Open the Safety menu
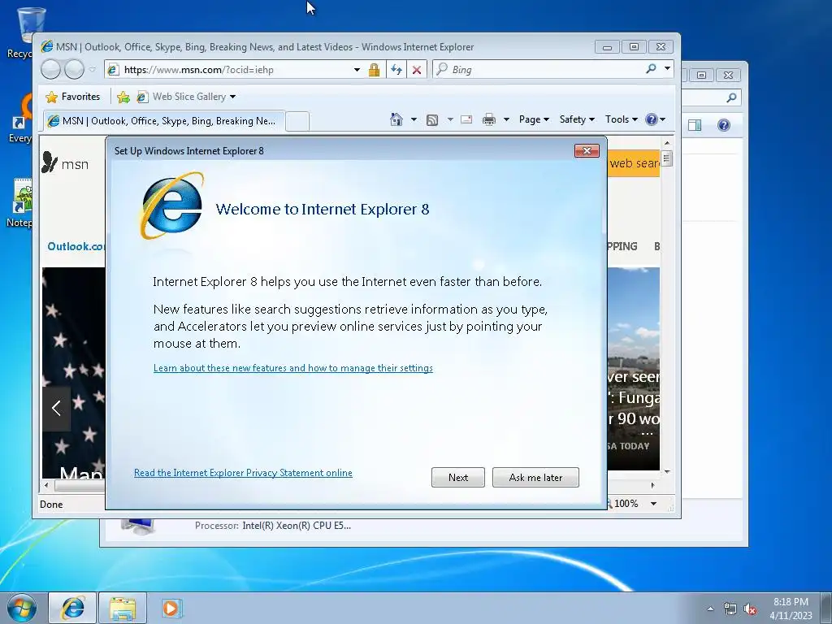832x624 pixels. tap(577, 119)
